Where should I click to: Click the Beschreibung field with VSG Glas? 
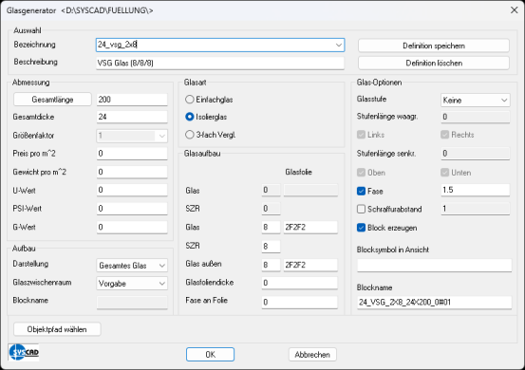(220, 63)
